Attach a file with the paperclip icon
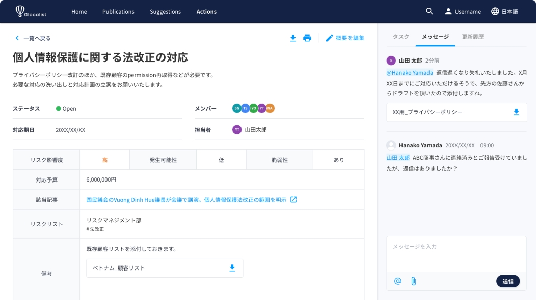This screenshot has width=536, height=300. (414, 280)
